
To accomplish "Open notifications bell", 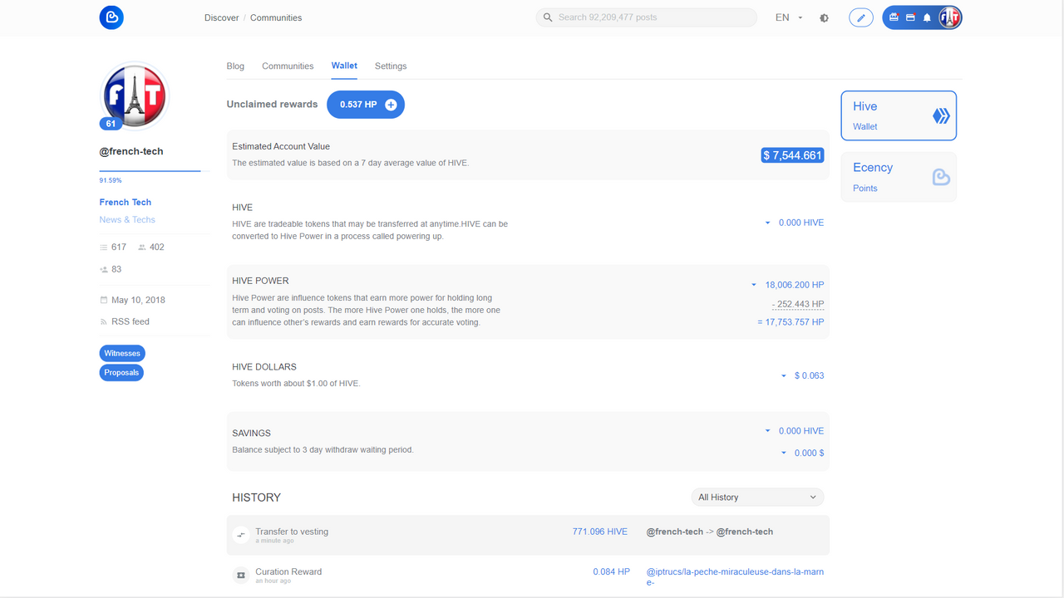I will click(x=927, y=17).
